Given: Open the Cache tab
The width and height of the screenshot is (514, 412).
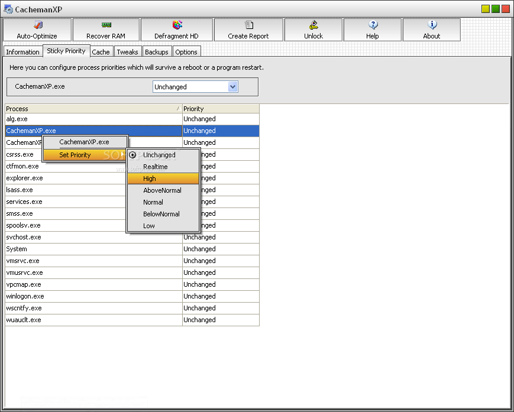Looking at the screenshot, I should click(x=101, y=52).
